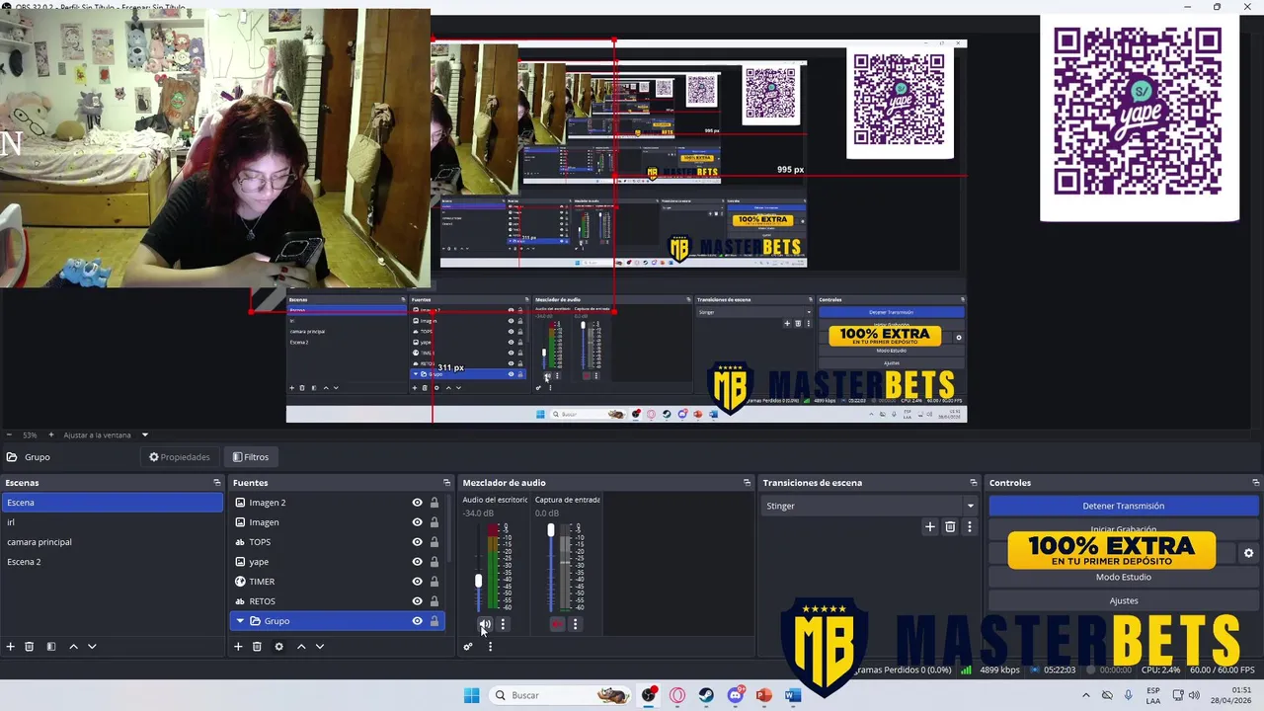The width and height of the screenshot is (1264, 711).
Task: Select the irl scene
Action: tap(112, 522)
